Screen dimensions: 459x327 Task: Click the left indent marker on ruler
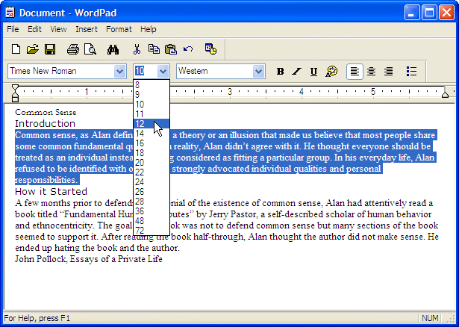(x=15, y=93)
